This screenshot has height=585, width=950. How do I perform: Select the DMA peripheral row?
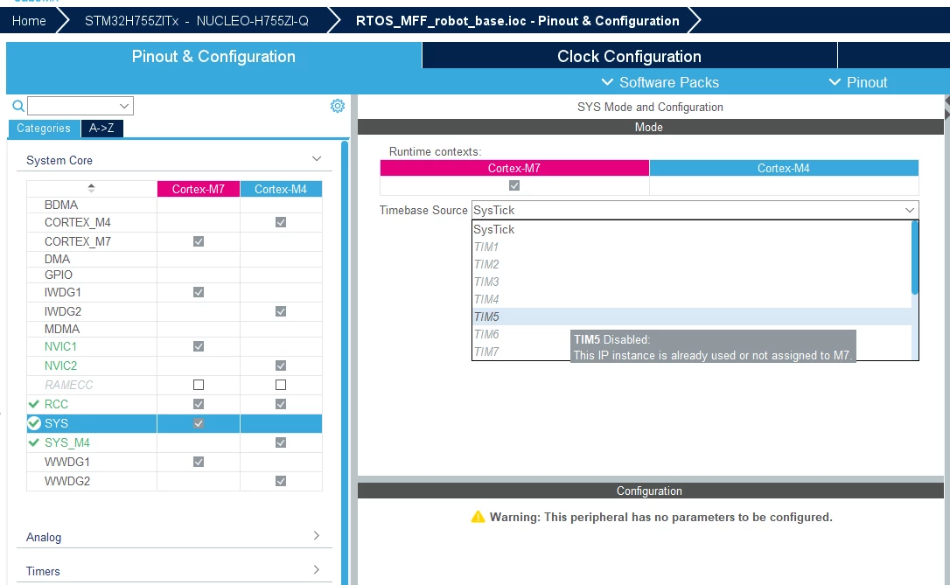(x=174, y=259)
